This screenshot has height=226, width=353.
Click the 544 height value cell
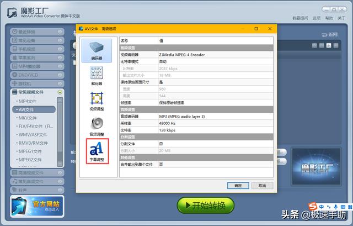click(216, 96)
